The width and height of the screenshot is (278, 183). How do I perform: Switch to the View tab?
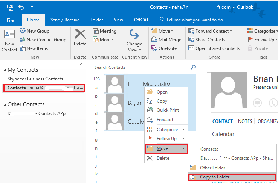(x=118, y=20)
